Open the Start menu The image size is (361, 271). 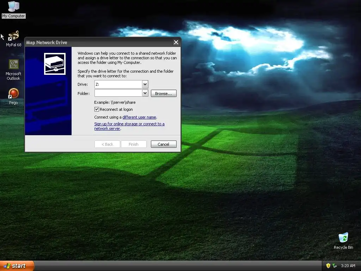point(17,266)
